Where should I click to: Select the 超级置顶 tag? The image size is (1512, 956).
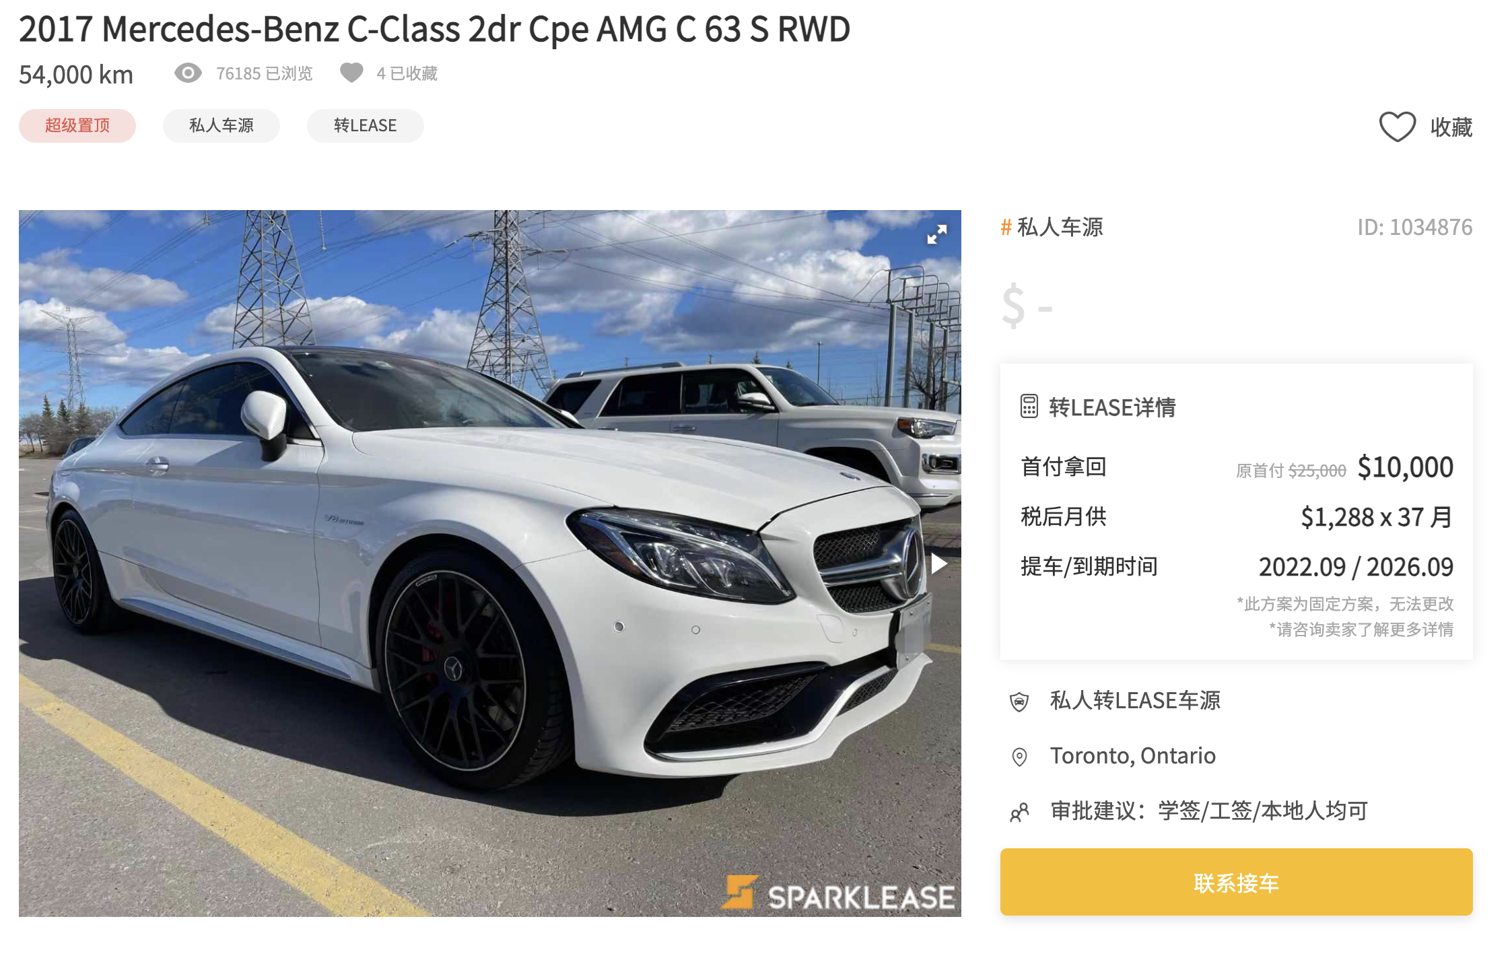click(77, 126)
